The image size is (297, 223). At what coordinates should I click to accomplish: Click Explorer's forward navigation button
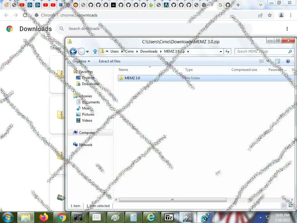click(x=82, y=51)
